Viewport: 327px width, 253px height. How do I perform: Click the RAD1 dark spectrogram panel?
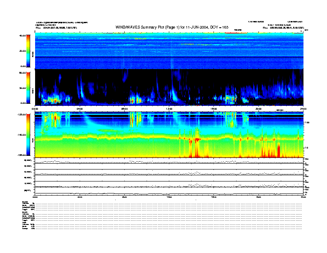point(169,87)
